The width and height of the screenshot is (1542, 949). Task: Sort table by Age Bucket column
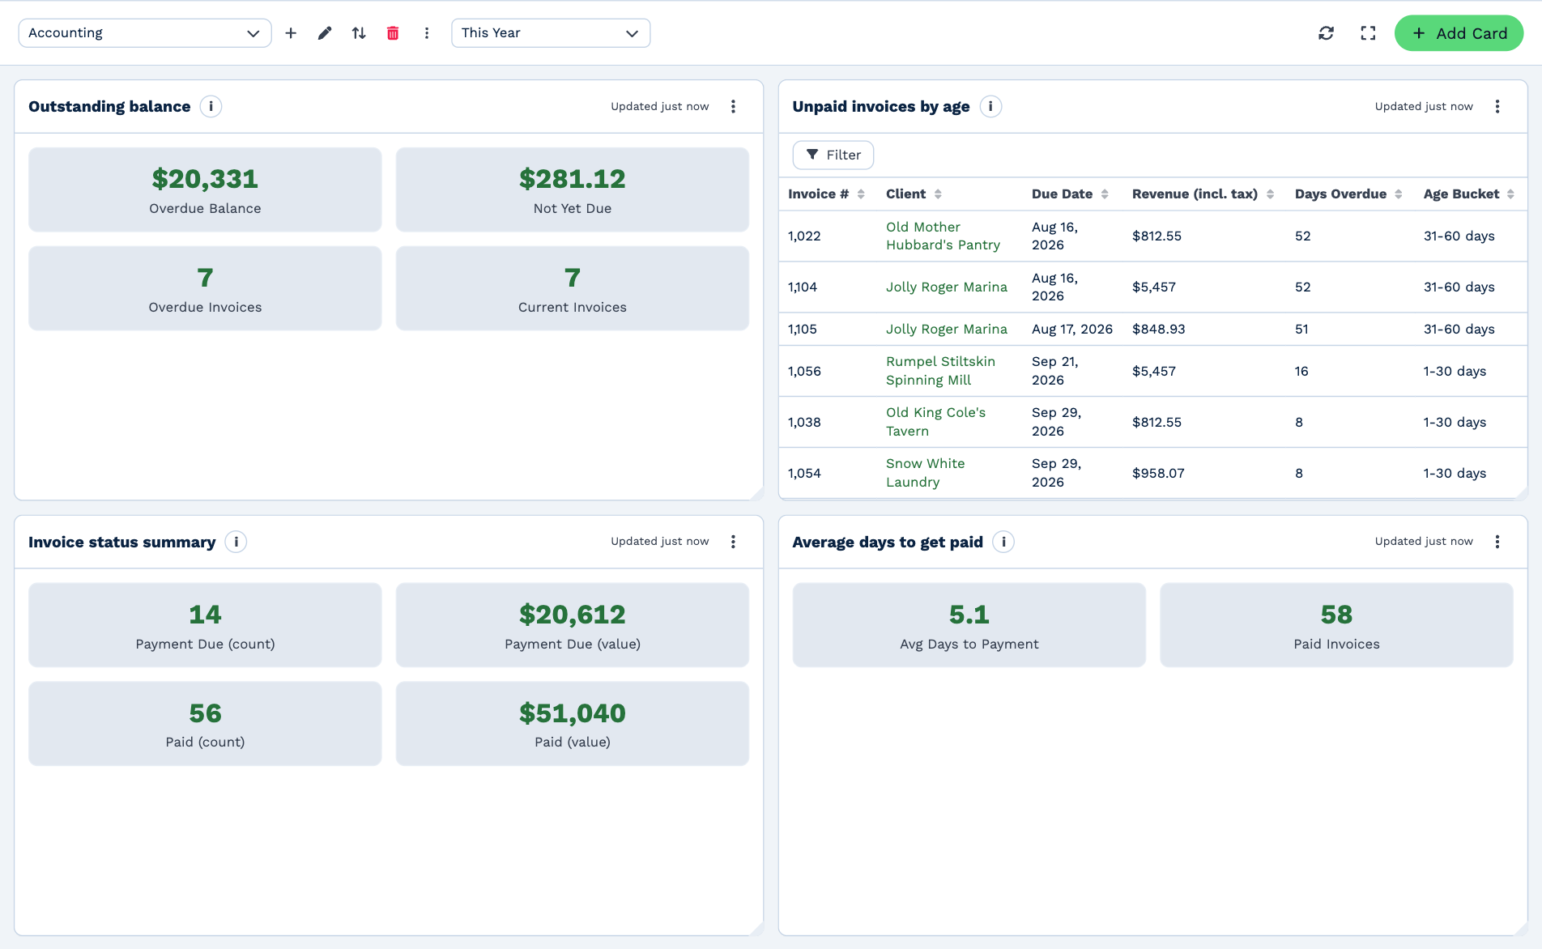tap(1468, 194)
